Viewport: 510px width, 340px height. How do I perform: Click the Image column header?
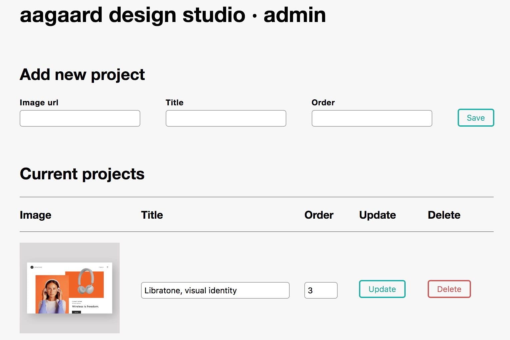tap(35, 215)
